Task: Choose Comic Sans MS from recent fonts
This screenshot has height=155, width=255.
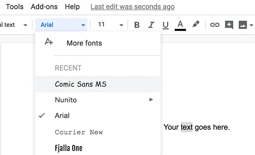Action: click(x=81, y=84)
